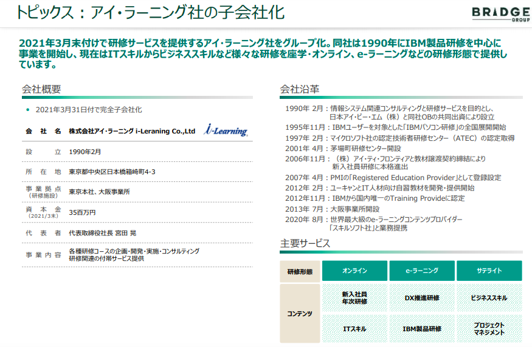The image size is (532, 347).
Task: Click the 事業内容 field label
Action: pos(43,255)
